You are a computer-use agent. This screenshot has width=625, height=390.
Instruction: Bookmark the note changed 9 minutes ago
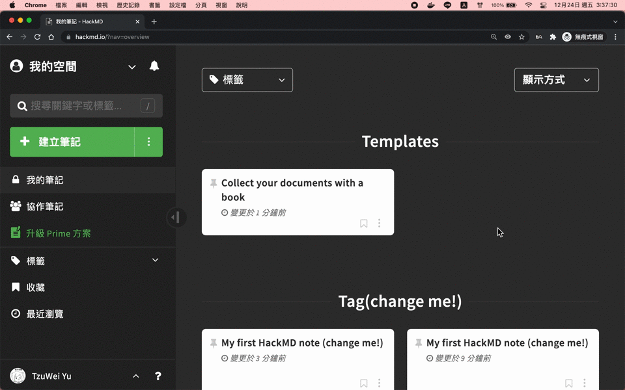[569, 383]
